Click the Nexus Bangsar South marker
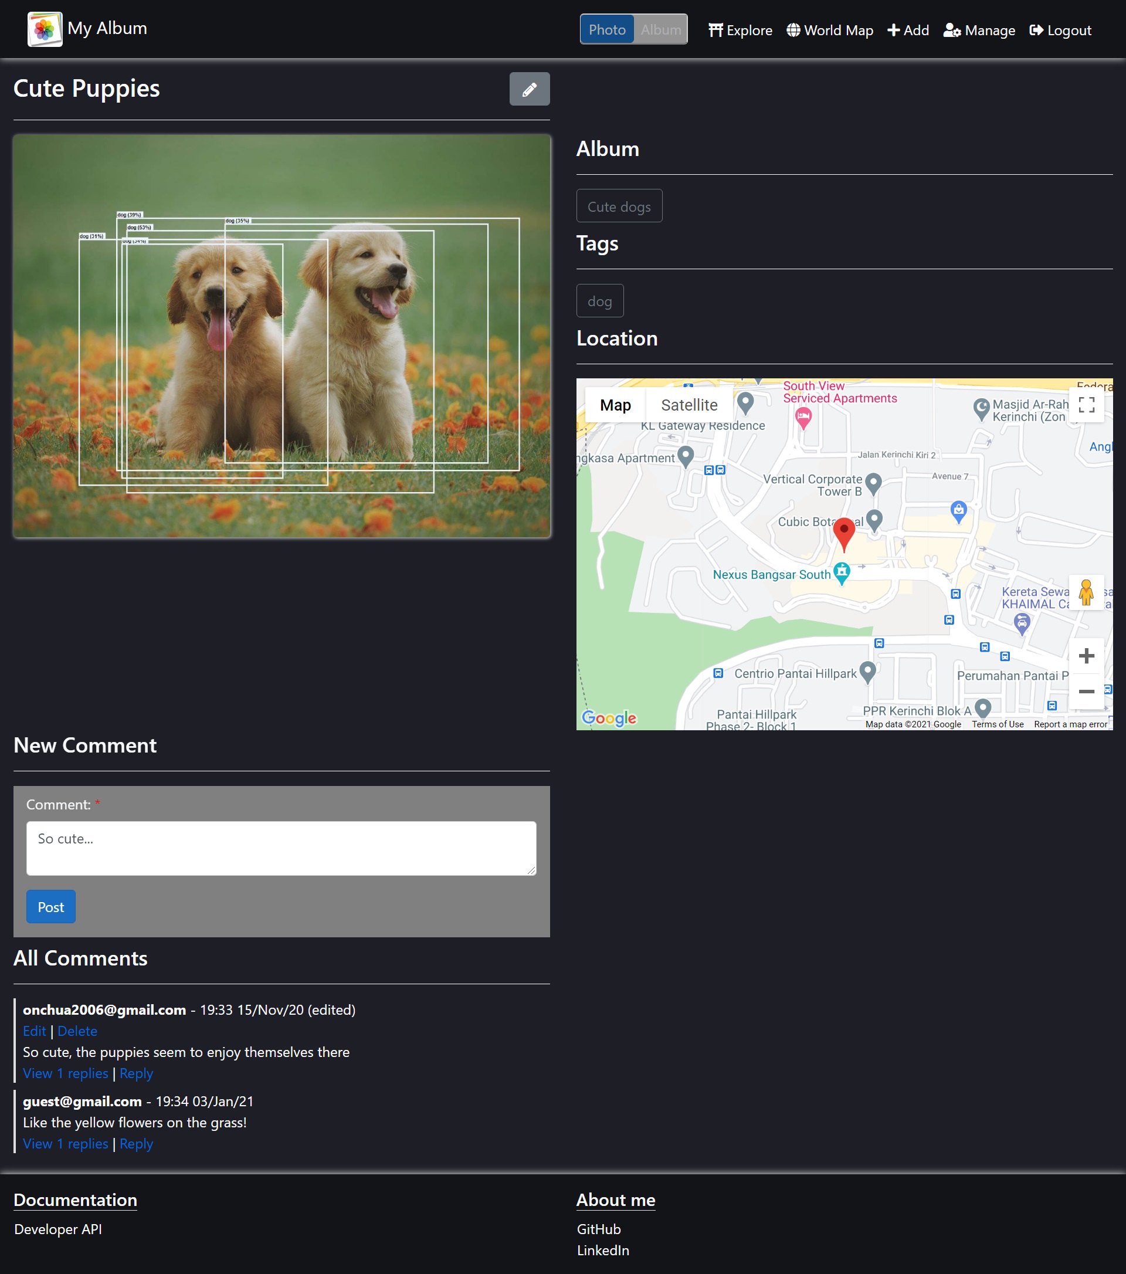 [841, 571]
